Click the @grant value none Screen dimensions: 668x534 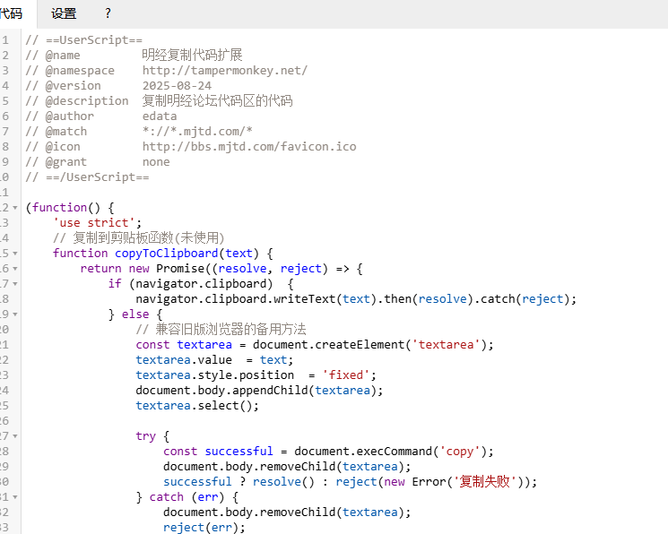(x=156, y=162)
